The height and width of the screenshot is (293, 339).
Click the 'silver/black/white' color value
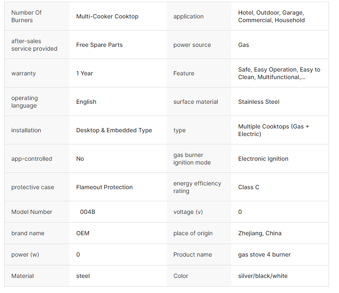[263, 276]
